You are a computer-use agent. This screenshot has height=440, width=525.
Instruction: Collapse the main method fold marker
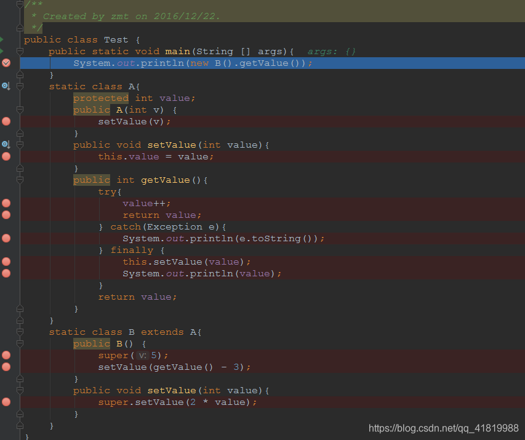point(20,51)
